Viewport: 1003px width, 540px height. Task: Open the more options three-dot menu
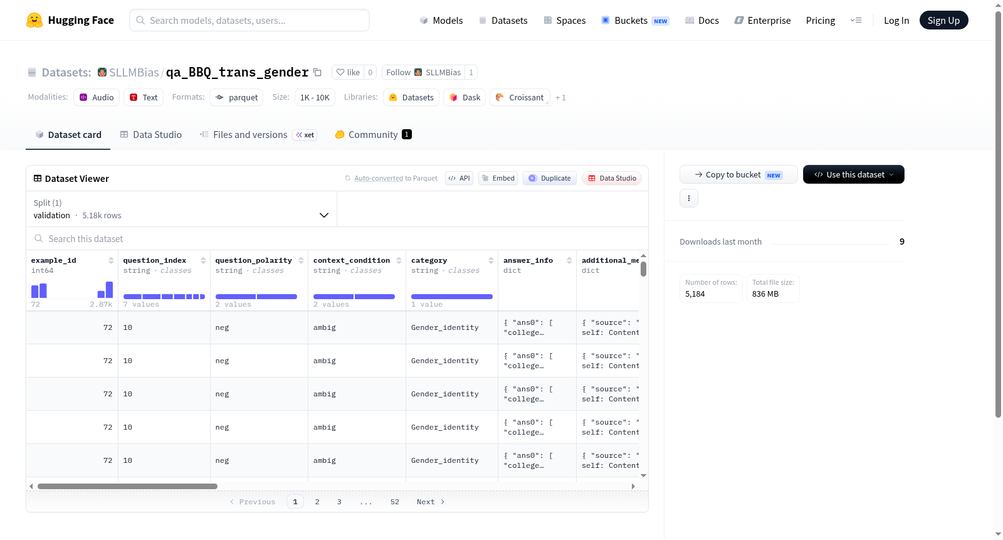pyautogui.click(x=689, y=198)
